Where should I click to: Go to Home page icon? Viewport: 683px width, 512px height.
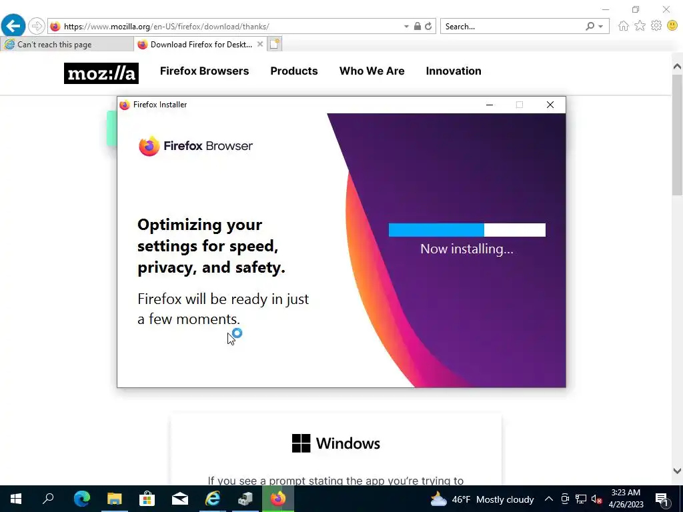624,26
